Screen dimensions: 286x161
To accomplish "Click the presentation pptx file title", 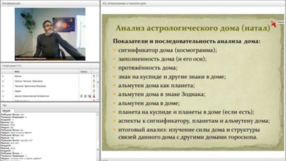I will pyautogui.click(x=124, y=3).
